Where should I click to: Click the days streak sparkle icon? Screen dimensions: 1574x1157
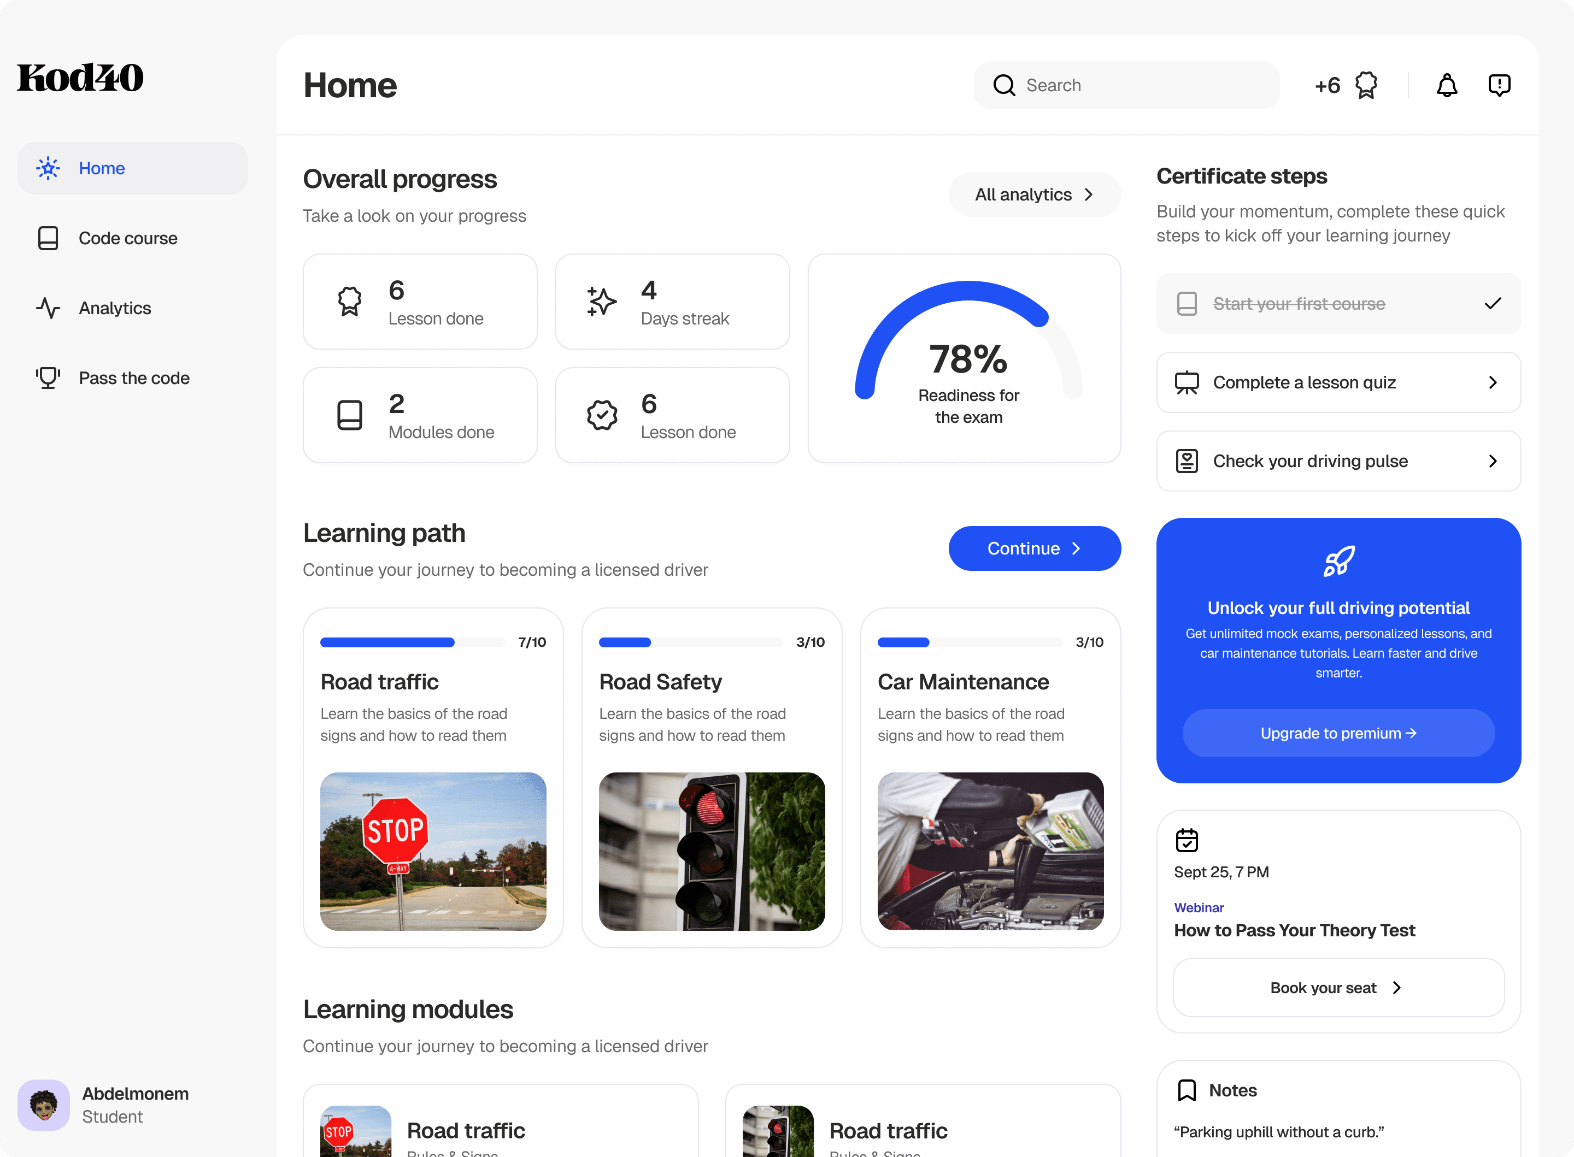(x=601, y=302)
